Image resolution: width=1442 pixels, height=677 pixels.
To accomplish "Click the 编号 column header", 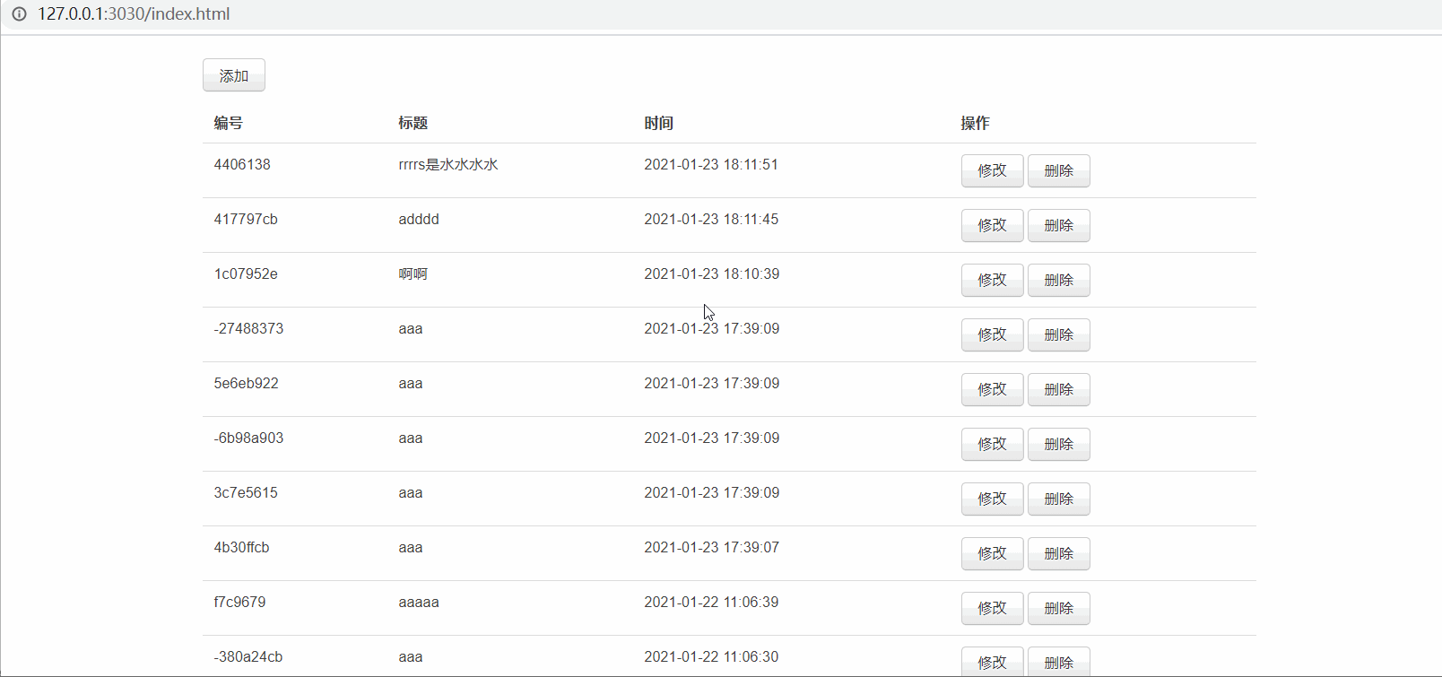I will (x=228, y=123).
